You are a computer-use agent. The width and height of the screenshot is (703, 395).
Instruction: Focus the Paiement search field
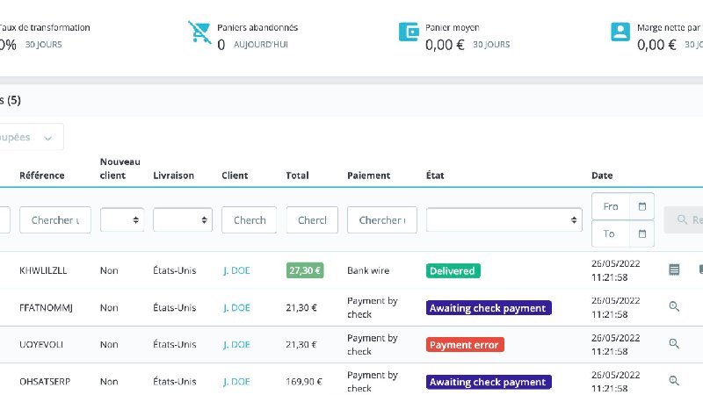click(x=382, y=220)
